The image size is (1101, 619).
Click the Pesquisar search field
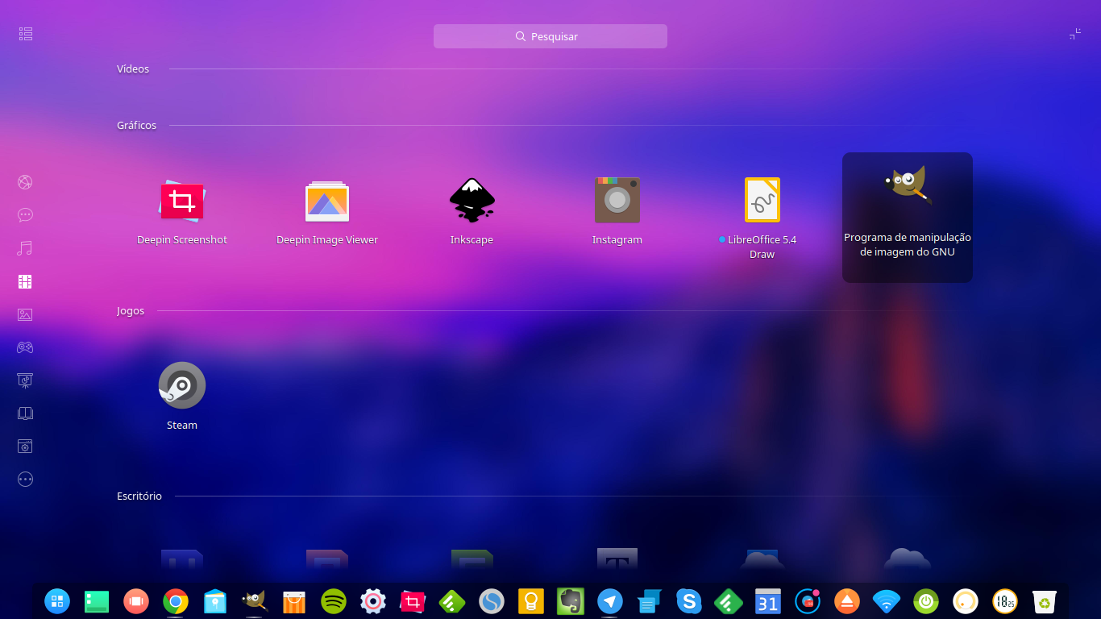550,36
